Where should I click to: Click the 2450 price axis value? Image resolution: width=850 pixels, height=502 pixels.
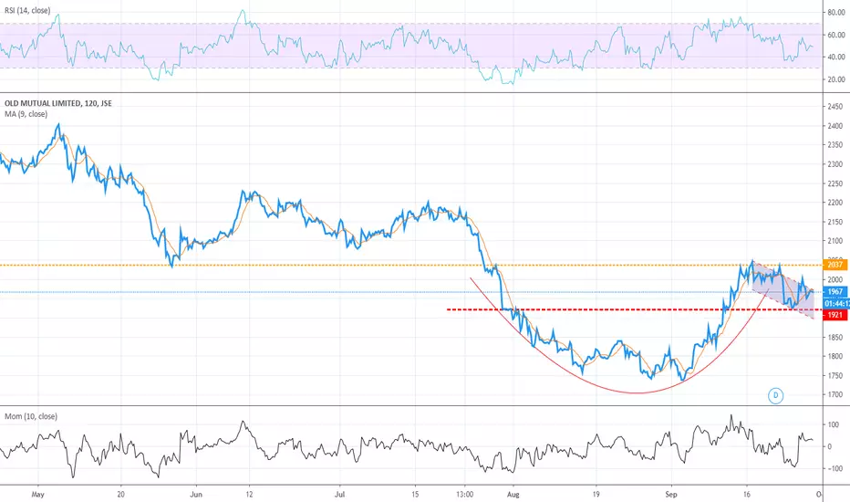click(x=835, y=107)
